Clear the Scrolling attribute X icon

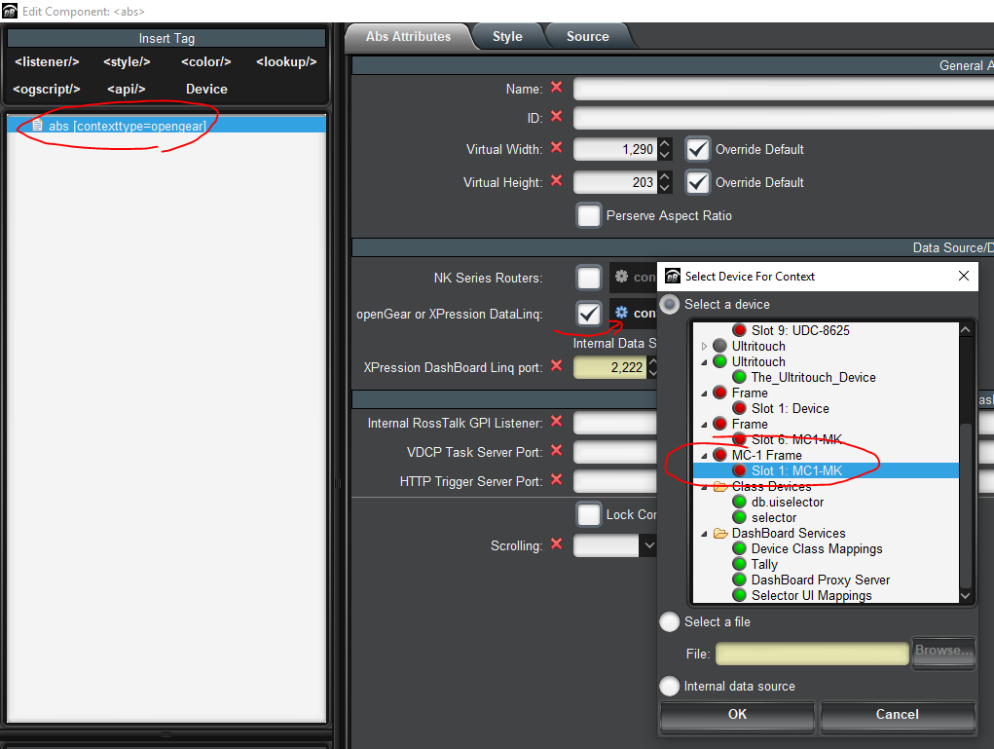557,544
